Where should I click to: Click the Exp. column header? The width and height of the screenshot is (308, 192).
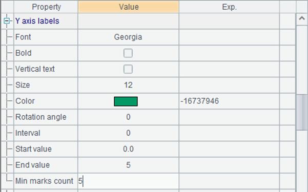(229, 7)
